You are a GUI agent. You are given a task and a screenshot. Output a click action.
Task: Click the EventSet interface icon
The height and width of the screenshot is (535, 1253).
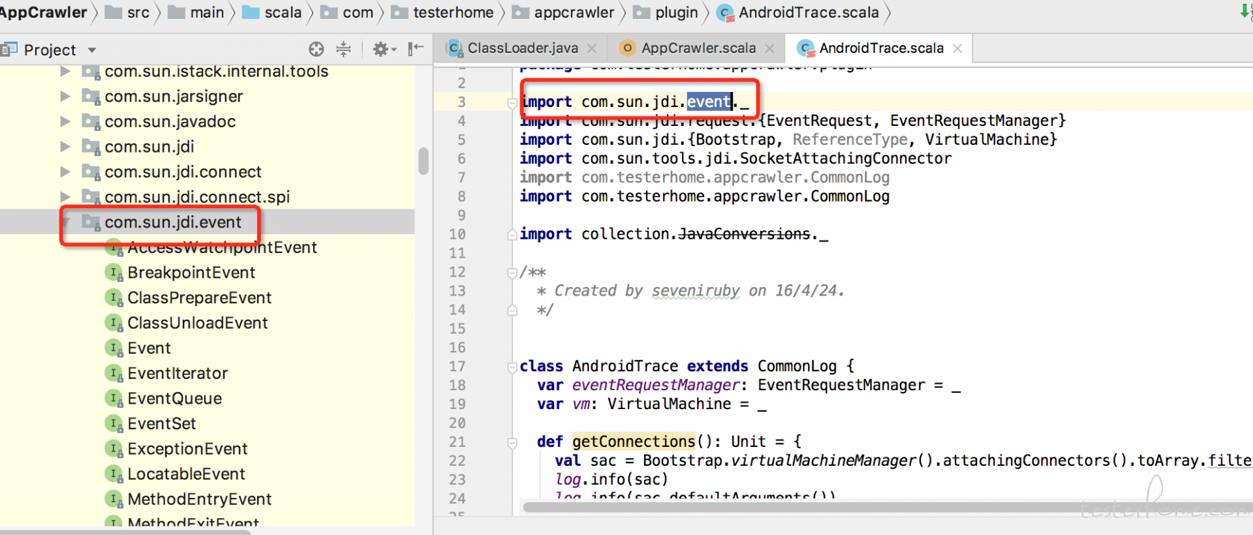pos(114,423)
